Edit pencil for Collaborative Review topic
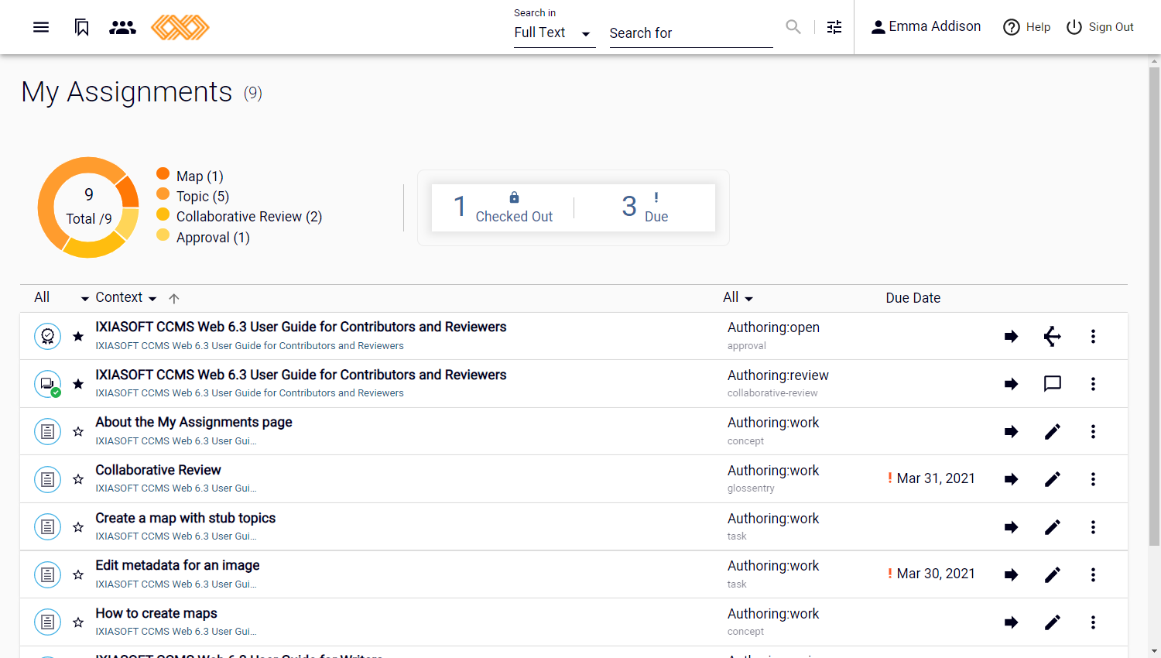Screen dimensions: 1161x658 click(1052, 479)
